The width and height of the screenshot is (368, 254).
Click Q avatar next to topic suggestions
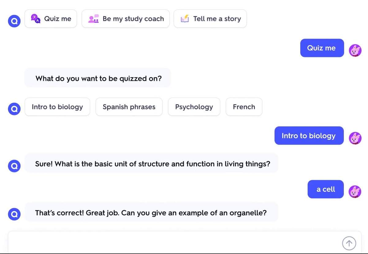coord(14,109)
